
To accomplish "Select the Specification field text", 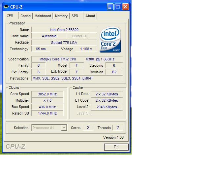I will tap(76, 59).
